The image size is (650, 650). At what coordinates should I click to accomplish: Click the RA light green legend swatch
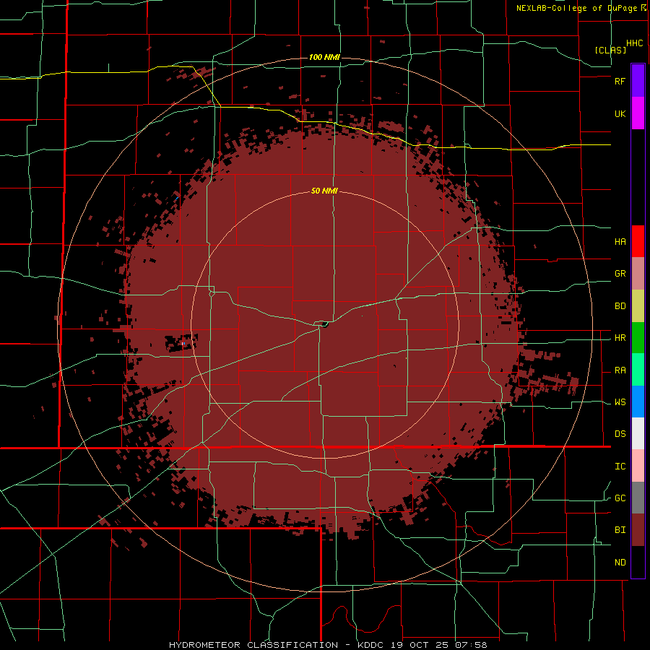[638, 369]
